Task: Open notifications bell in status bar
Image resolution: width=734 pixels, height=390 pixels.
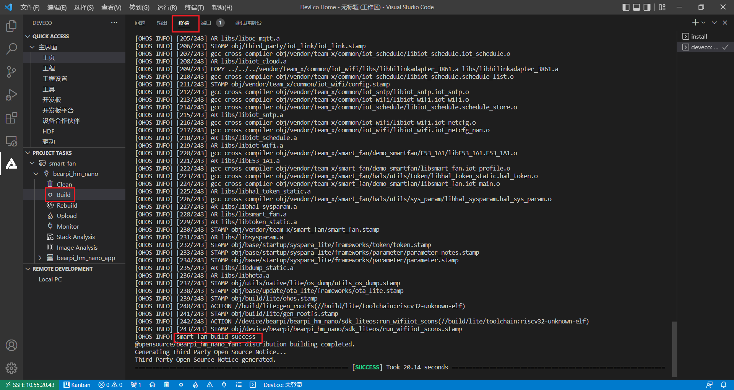Action: pyautogui.click(x=724, y=385)
